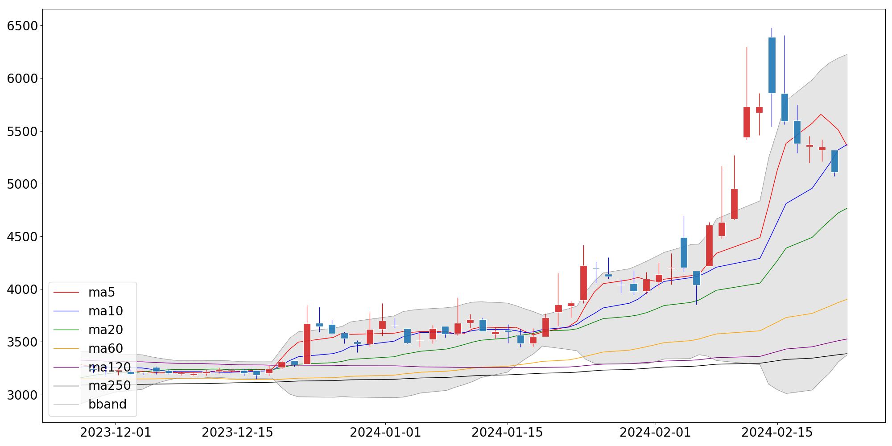Click the blue ma10 legend line swatch
892x446 pixels.
click(x=66, y=311)
